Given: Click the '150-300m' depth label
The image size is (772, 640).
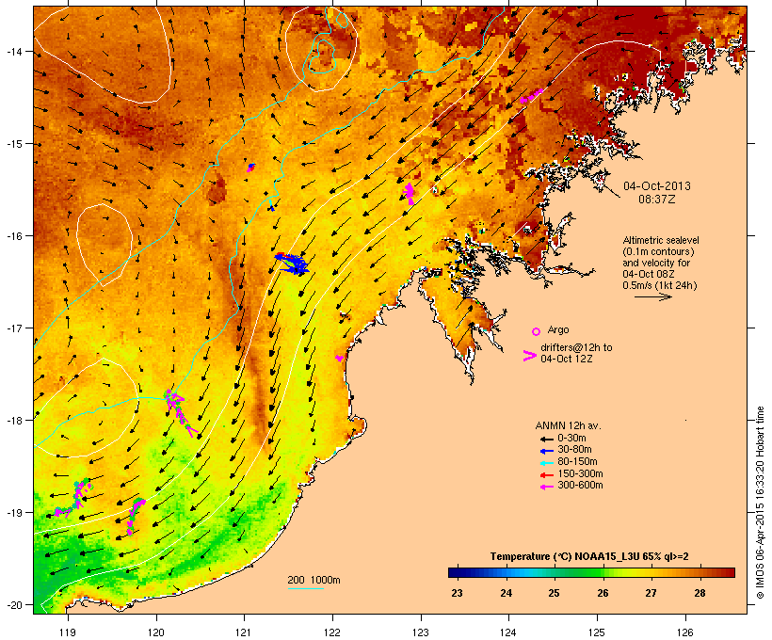Looking at the screenshot, I should [581, 474].
